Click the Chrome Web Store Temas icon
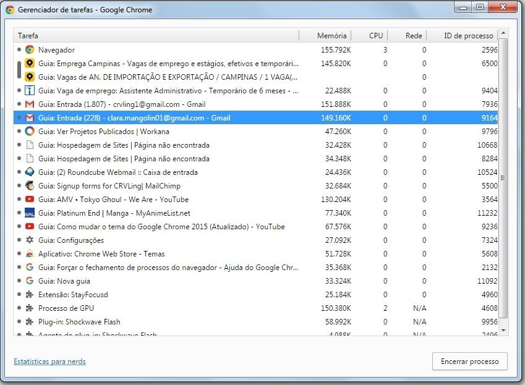The height and width of the screenshot is (385, 525). coord(30,254)
